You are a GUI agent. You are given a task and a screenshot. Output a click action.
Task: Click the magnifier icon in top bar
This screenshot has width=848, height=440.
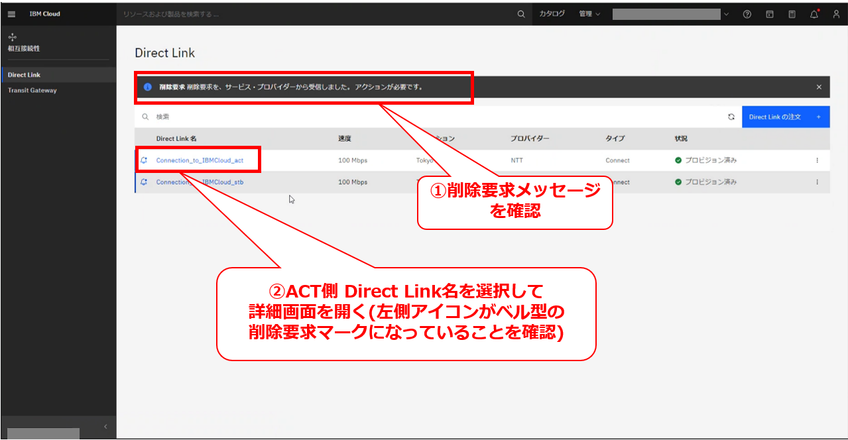(521, 14)
